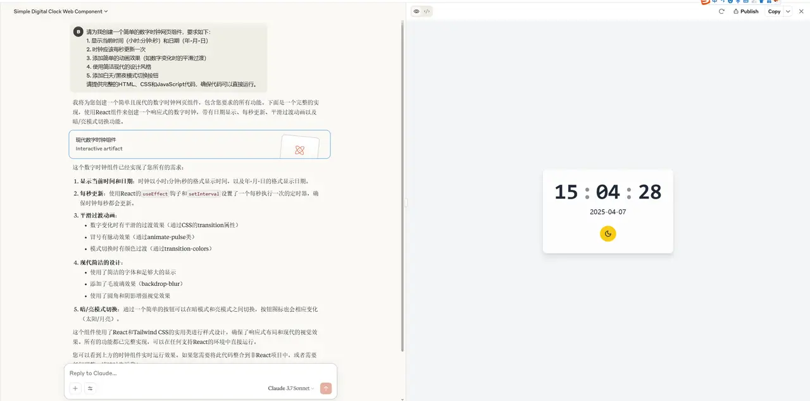
Task: Click the React icon on the artifact card
Action: 300,150
